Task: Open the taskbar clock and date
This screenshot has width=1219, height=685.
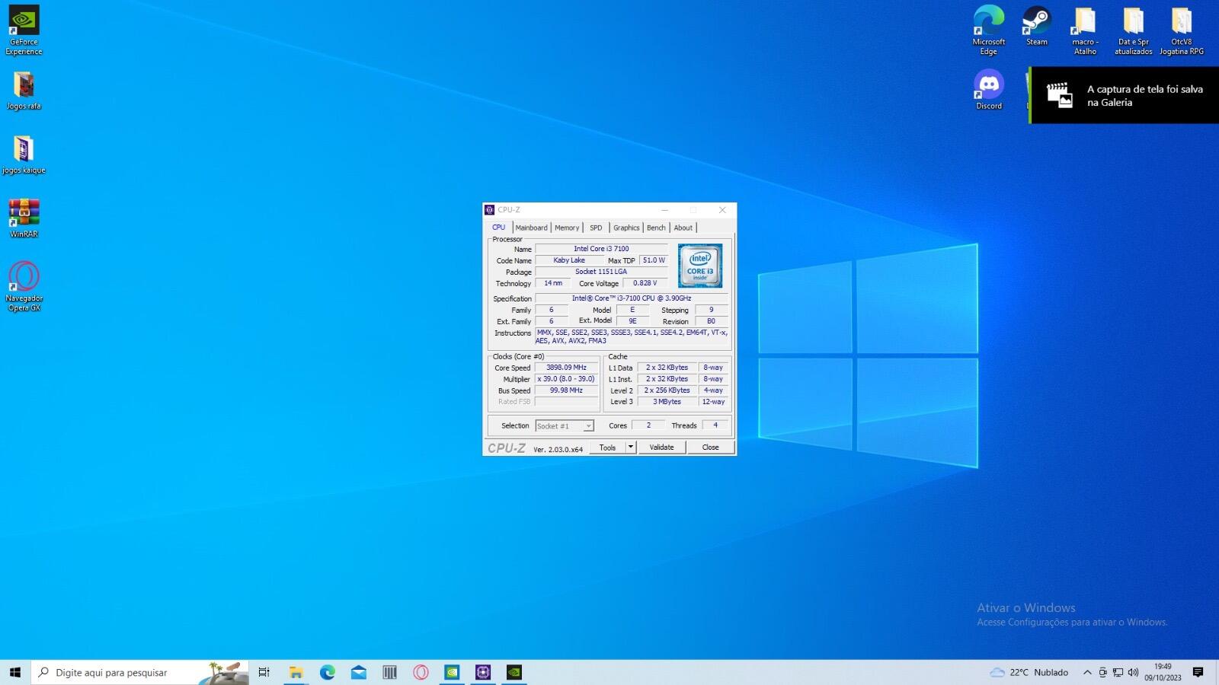Action: click(x=1163, y=672)
